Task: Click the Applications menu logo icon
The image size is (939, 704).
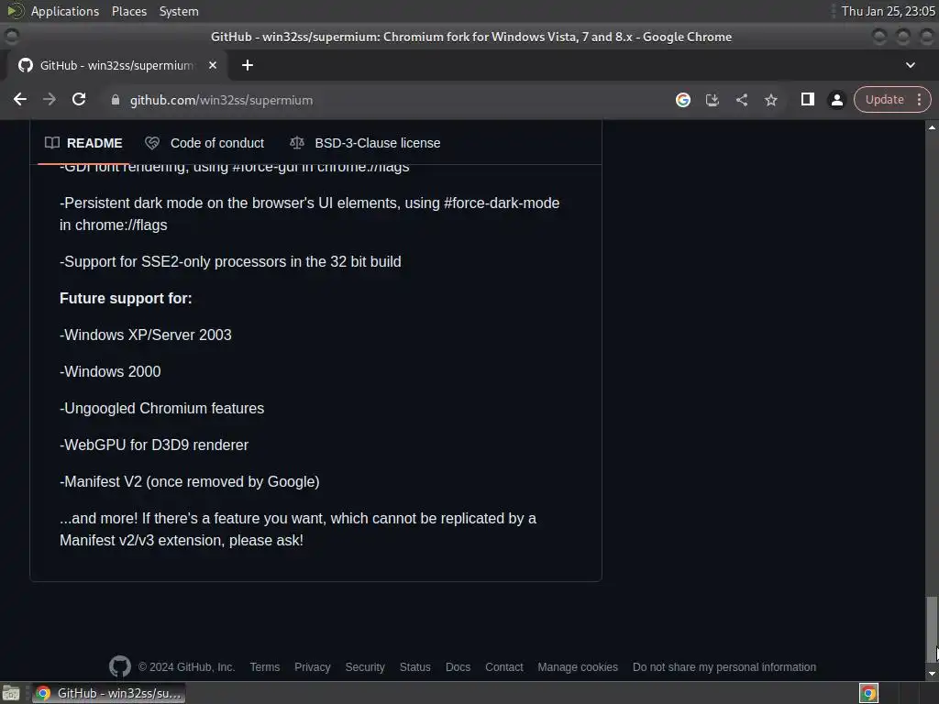Action: coord(16,11)
